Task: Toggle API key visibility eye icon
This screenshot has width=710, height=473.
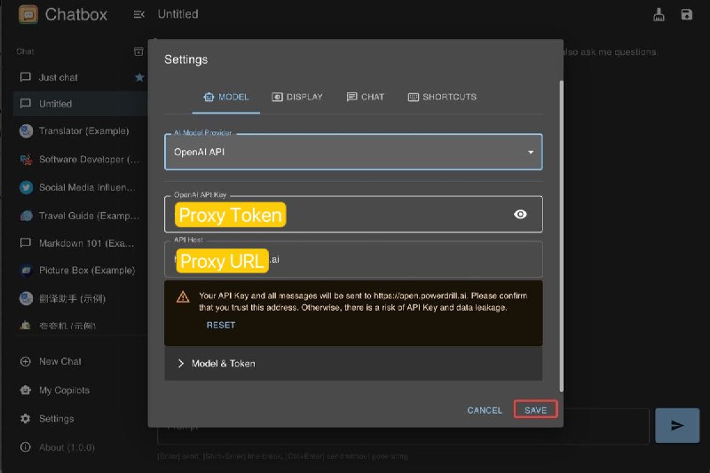Action: (520, 214)
